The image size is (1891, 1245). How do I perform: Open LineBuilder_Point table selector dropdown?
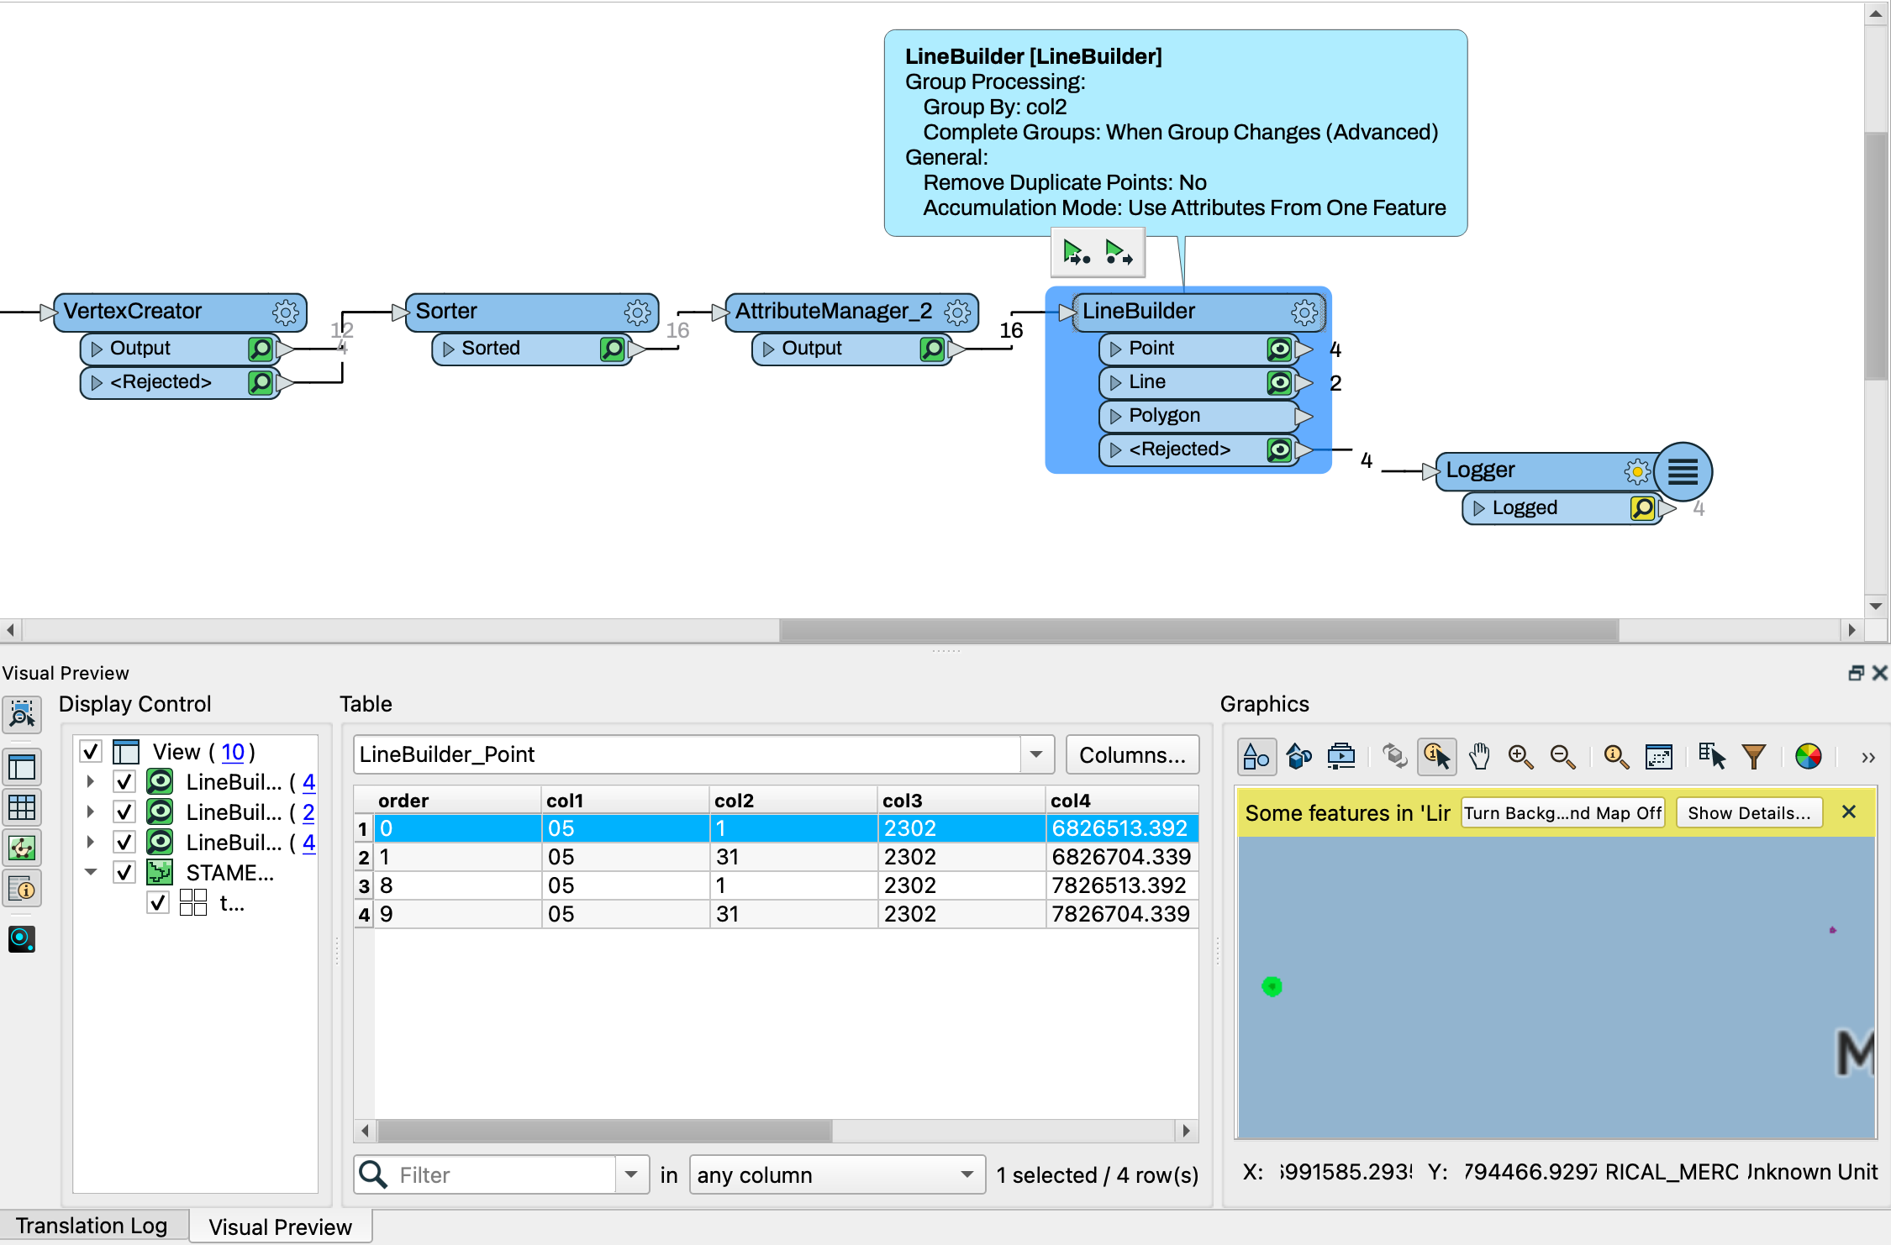1036,754
